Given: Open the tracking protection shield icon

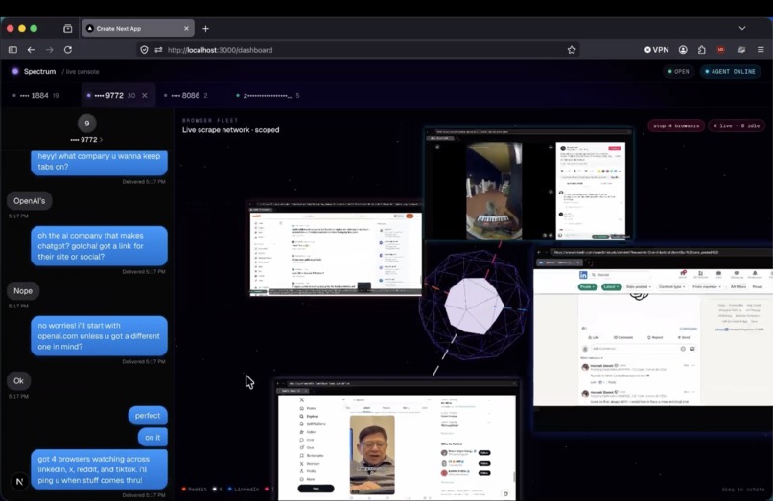Looking at the screenshot, I should point(144,50).
